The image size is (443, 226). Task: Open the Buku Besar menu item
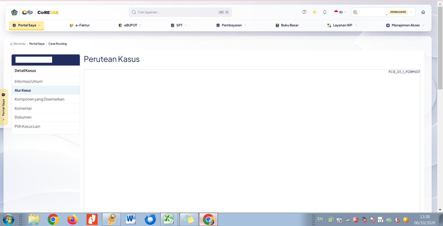tap(287, 25)
